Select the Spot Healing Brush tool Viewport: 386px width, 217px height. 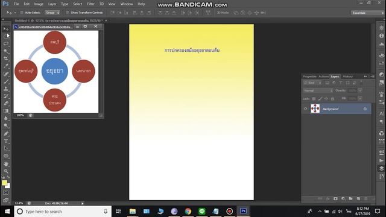tap(6, 74)
